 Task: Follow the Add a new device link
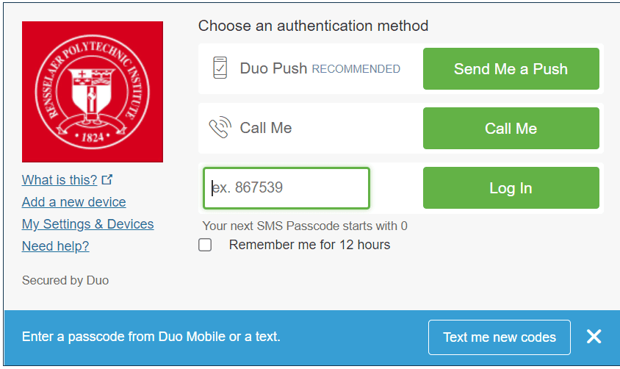tap(73, 202)
